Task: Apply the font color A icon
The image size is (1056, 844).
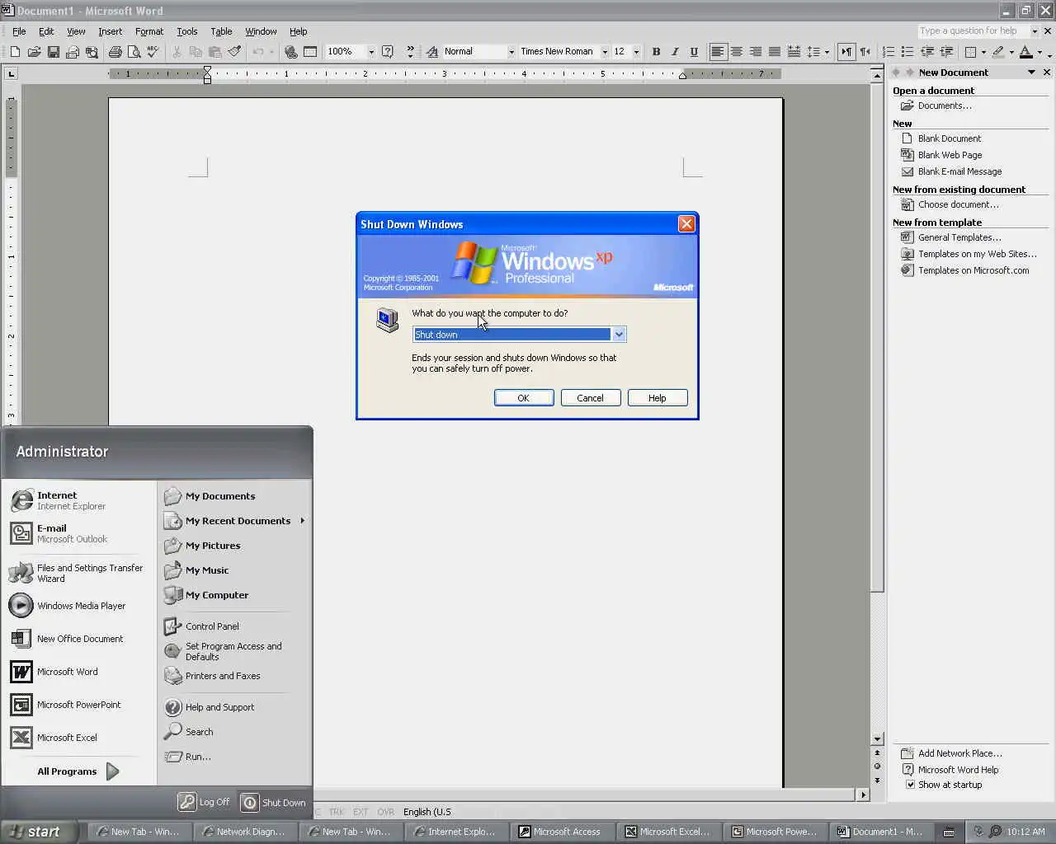Action: point(1025,51)
